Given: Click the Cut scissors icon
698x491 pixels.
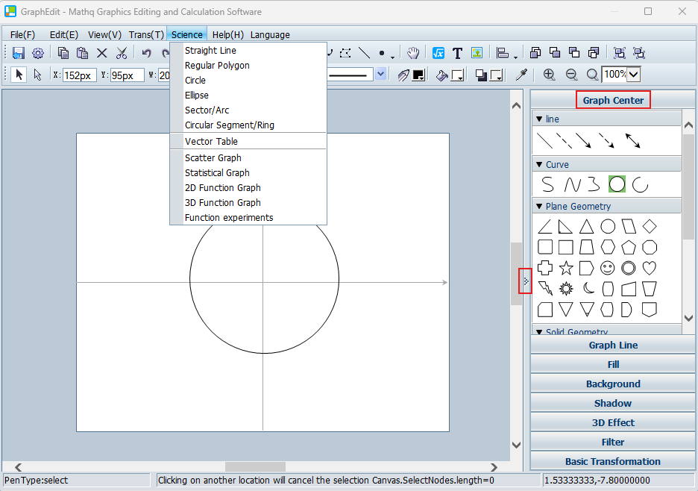Looking at the screenshot, I should click(x=121, y=53).
